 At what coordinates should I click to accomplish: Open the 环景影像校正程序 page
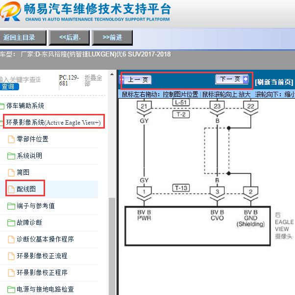(42, 272)
